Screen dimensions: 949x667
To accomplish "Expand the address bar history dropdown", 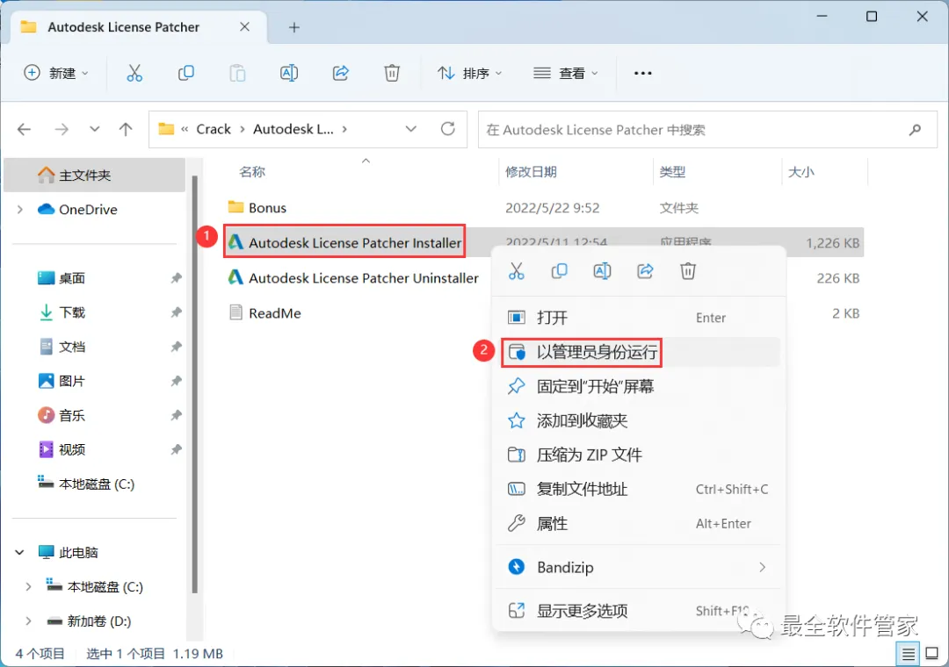I will pos(411,129).
